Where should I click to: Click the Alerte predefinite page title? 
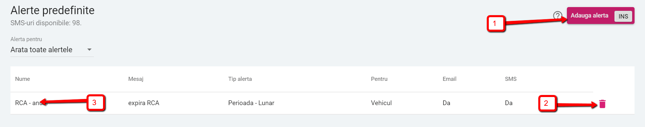pos(53,10)
